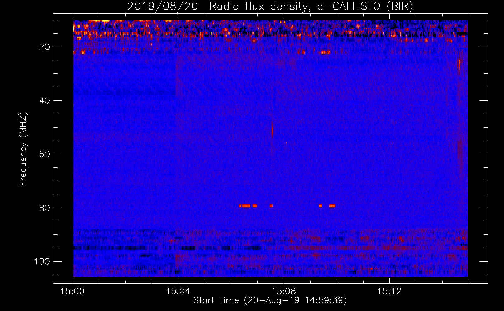Click the '20' frequency tick label
Viewport: 504px width, 311px height.
point(45,47)
